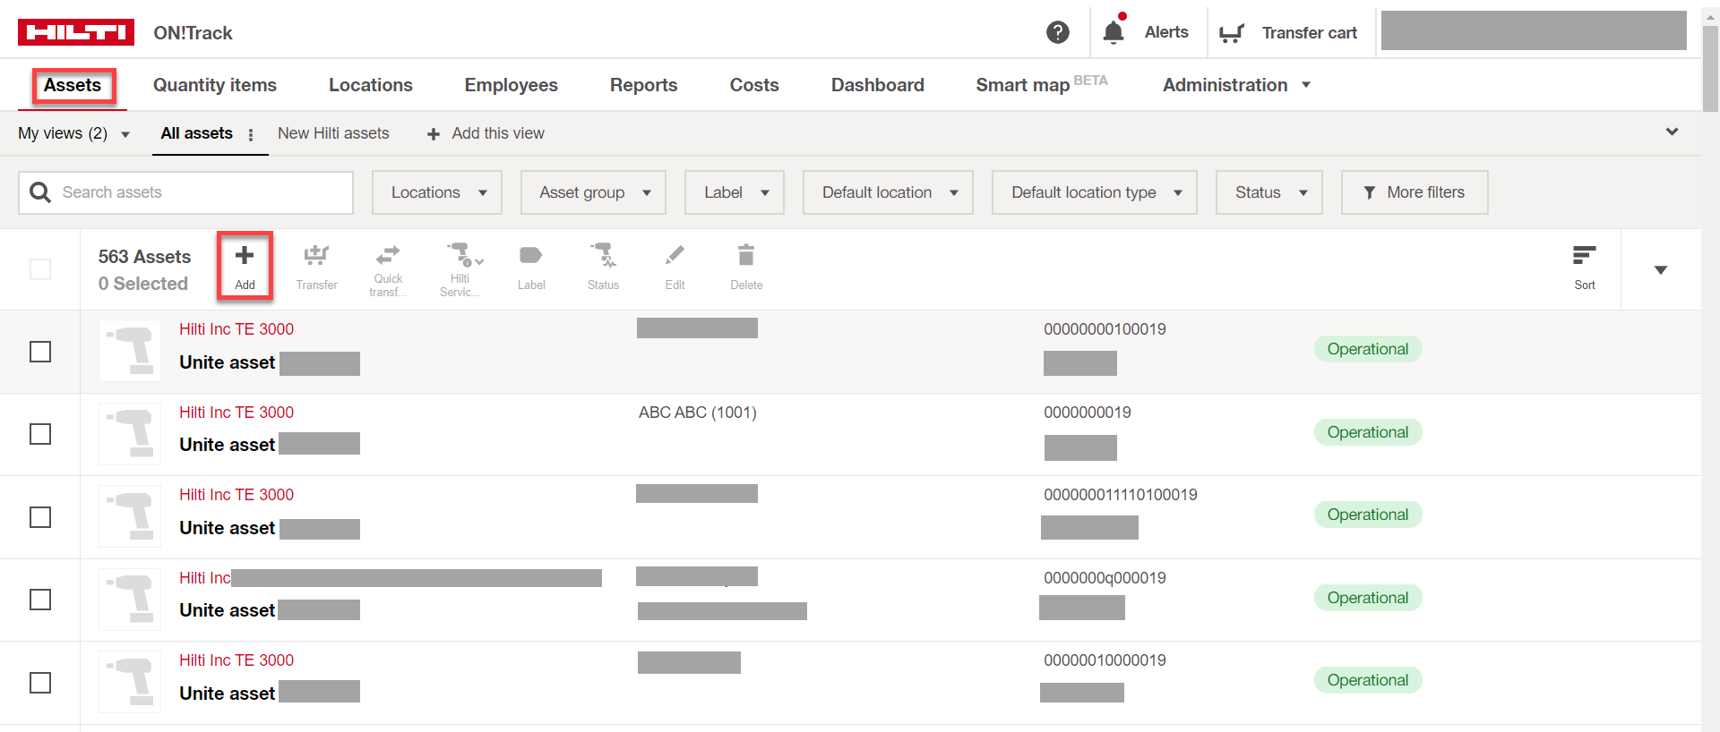
Task: Open the Default location filter dropdown
Action: pos(888,192)
